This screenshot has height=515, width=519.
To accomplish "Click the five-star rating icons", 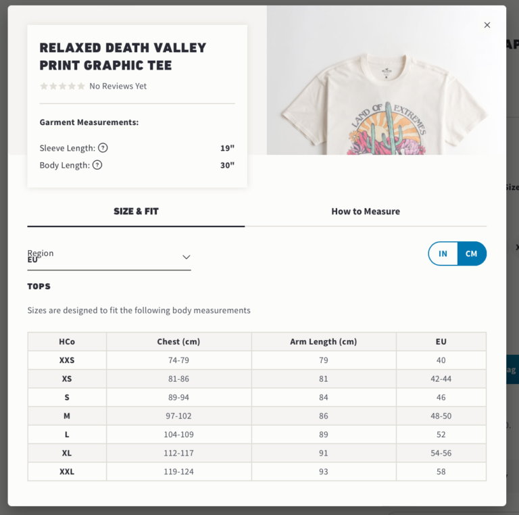I will tap(62, 87).
